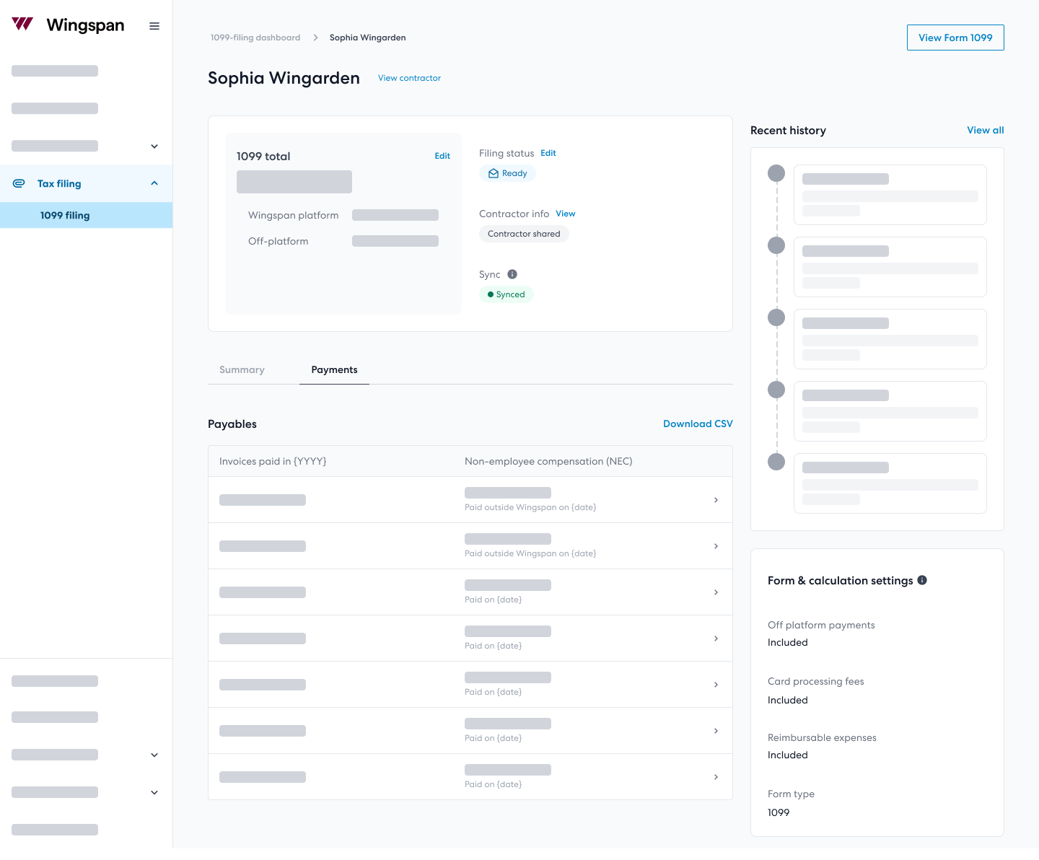Viewport: 1039px width, 860px height.
Task: View Contractor info
Action: (x=566, y=214)
